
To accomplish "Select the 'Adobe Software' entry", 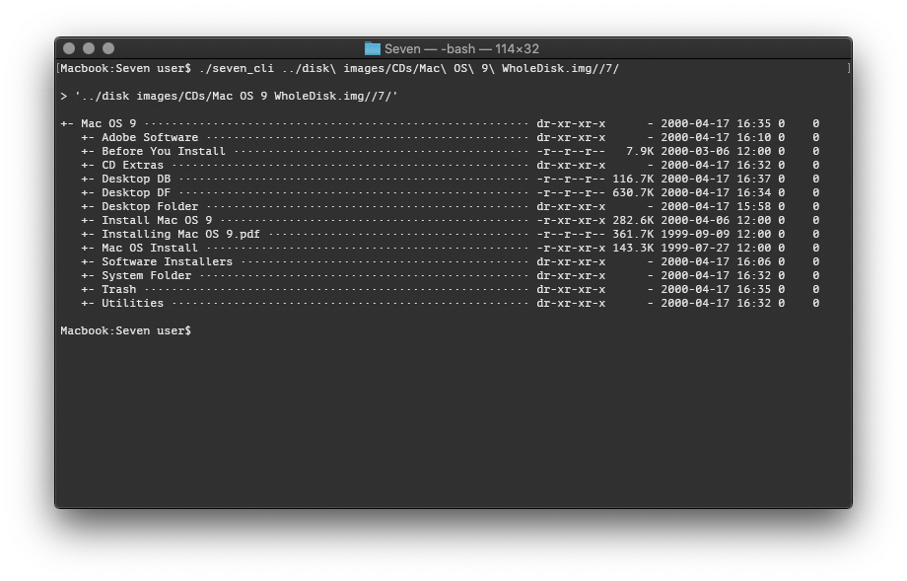I will [150, 137].
